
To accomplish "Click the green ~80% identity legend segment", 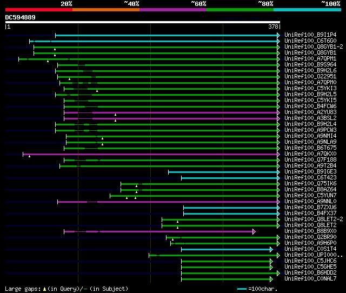I will [x=240, y=10].
